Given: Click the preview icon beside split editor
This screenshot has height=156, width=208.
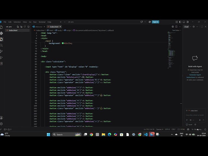Looking at the screenshot, I should tap(173, 27).
